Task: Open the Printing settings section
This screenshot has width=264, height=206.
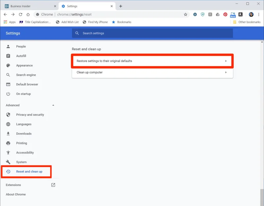Action: pos(21,143)
